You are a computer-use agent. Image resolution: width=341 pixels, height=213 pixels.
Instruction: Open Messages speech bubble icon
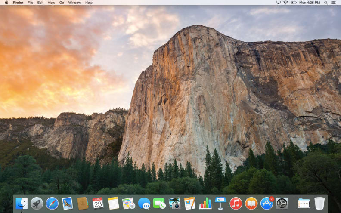(144, 204)
